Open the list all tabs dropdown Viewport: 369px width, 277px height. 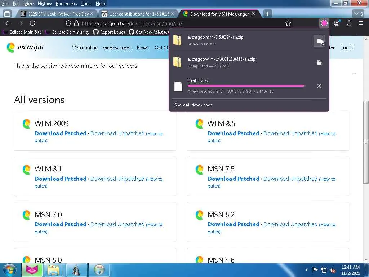tap(359, 14)
